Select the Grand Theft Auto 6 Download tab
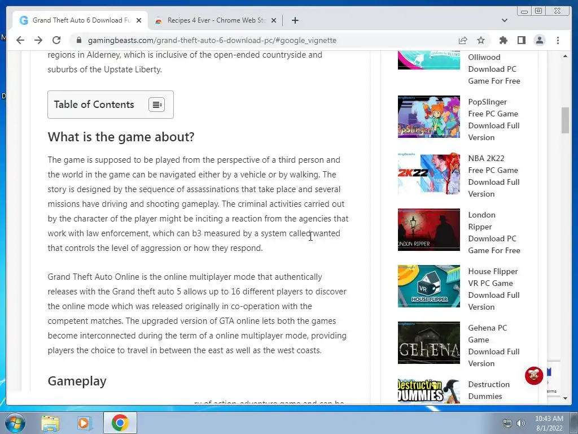This screenshot has height=434, width=578. pos(80,20)
